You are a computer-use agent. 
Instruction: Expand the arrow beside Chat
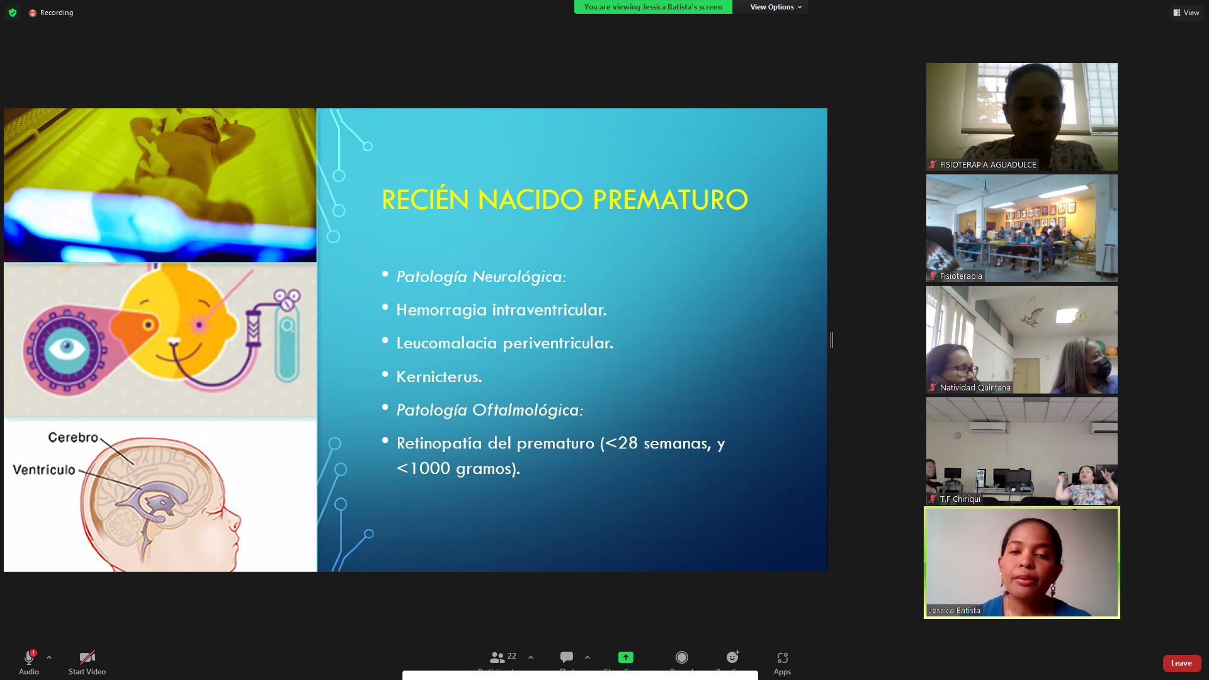pyautogui.click(x=587, y=657)
